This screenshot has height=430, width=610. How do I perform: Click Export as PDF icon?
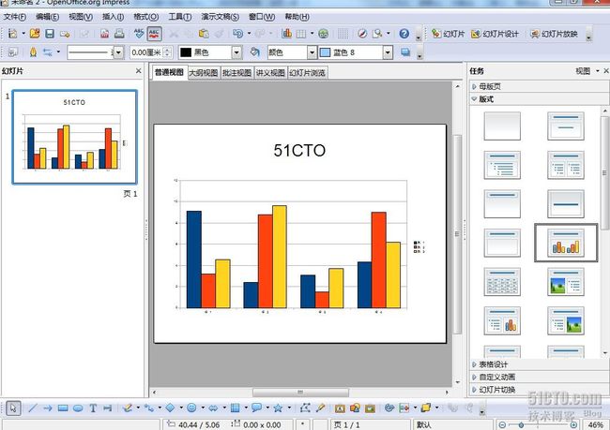point(105,34)
